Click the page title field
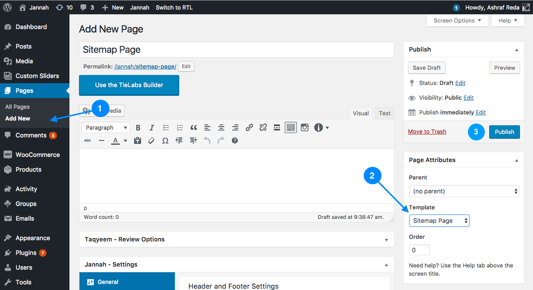Viewport: 533px width, 290px height. [x=237, y=49]
